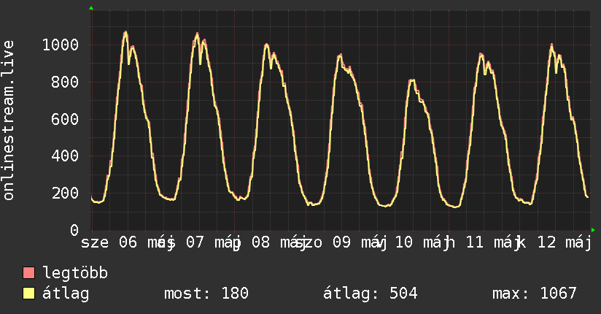Click the yellow átlag legend swatch
This screenshot has width=601, height=314.
click(28, 294)
